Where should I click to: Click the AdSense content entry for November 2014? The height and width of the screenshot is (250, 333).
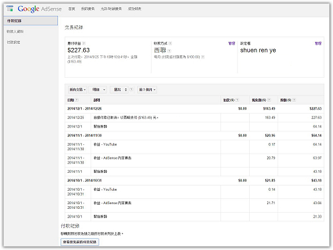113,158
